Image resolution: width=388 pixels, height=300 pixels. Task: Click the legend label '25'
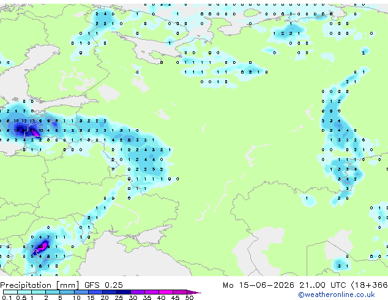(119, 298)
